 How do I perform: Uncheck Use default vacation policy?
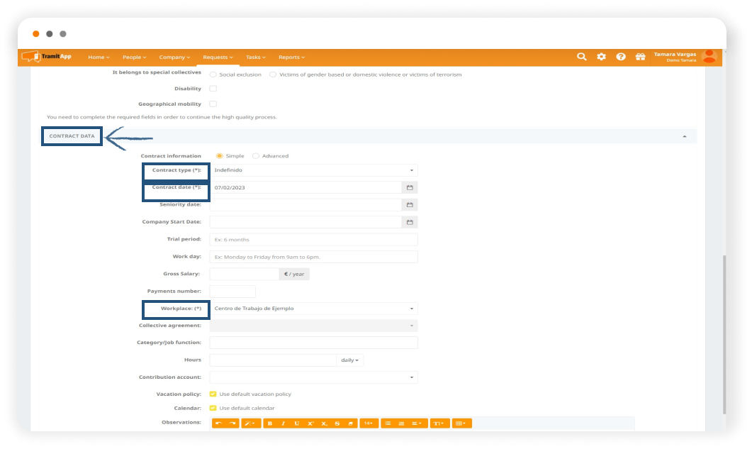[x=213, y=394]
